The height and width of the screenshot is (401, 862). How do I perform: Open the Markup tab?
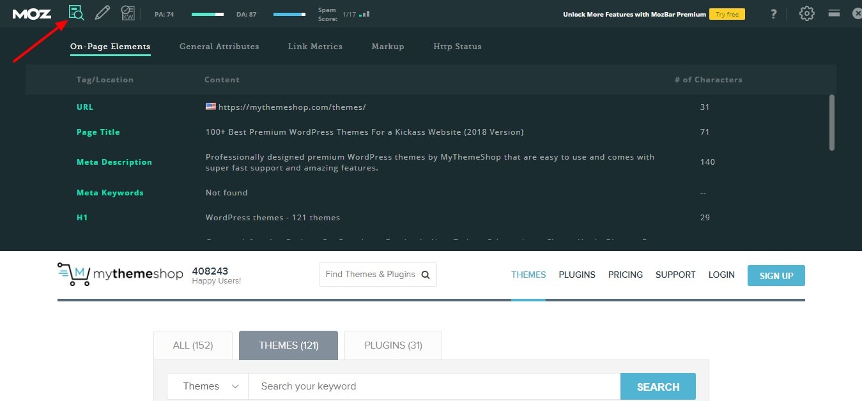pyautogui.click(x=388, y=47)
